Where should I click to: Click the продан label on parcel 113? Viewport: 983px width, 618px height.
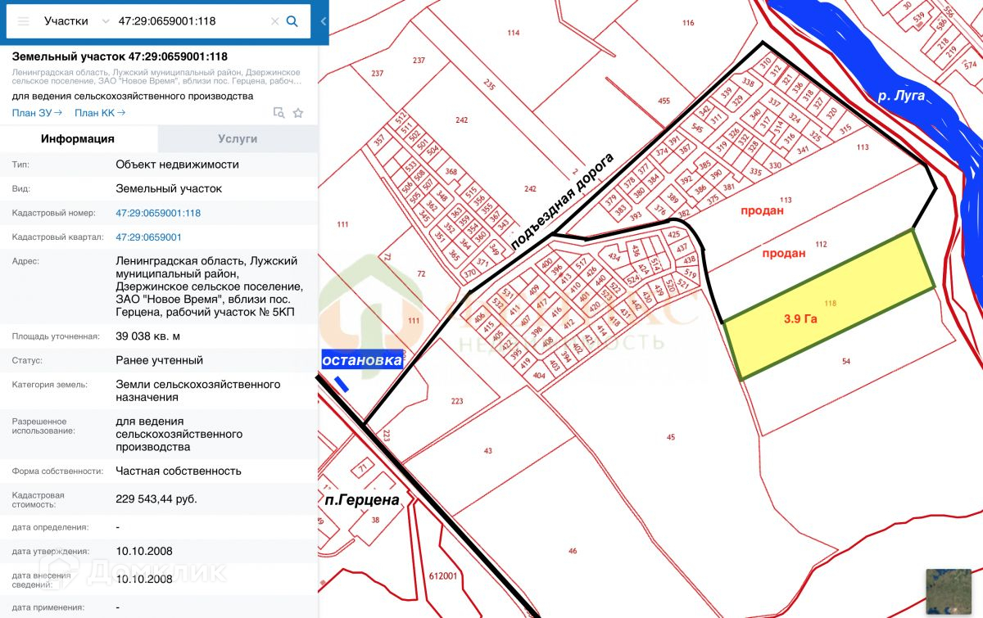(x=762, y=210)
